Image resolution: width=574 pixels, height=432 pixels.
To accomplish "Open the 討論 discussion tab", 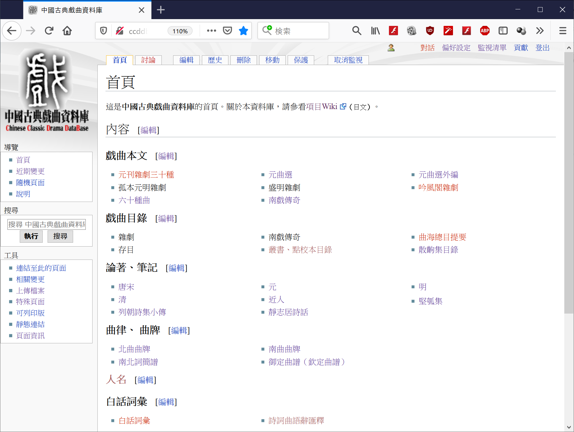I will tap(148, 60).
